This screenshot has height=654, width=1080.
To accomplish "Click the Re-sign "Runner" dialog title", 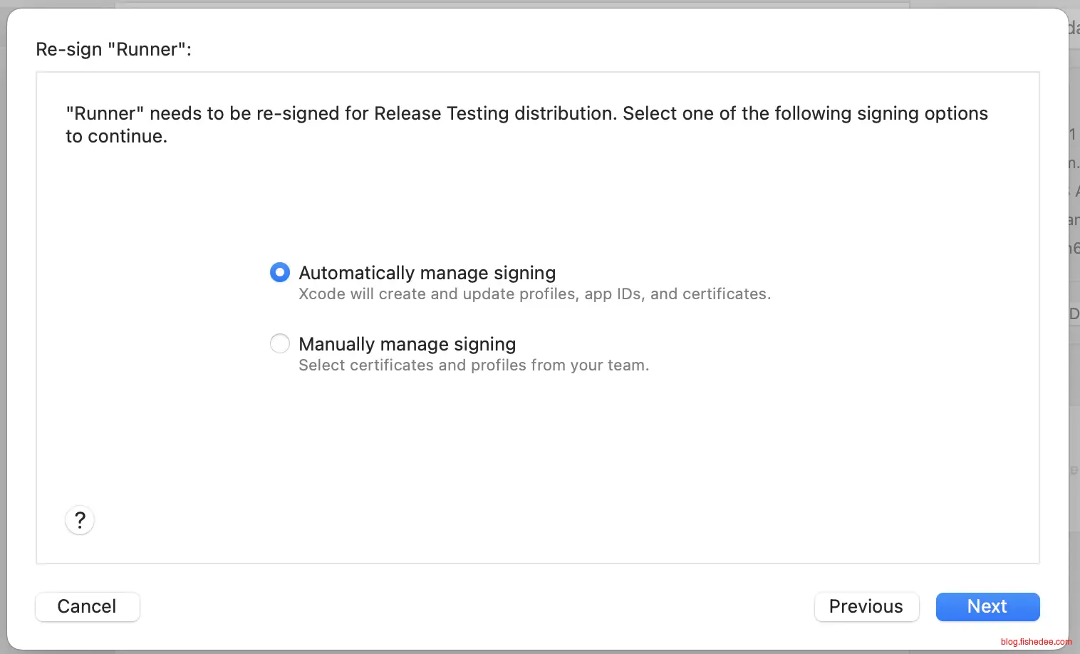I will (113, 49).
